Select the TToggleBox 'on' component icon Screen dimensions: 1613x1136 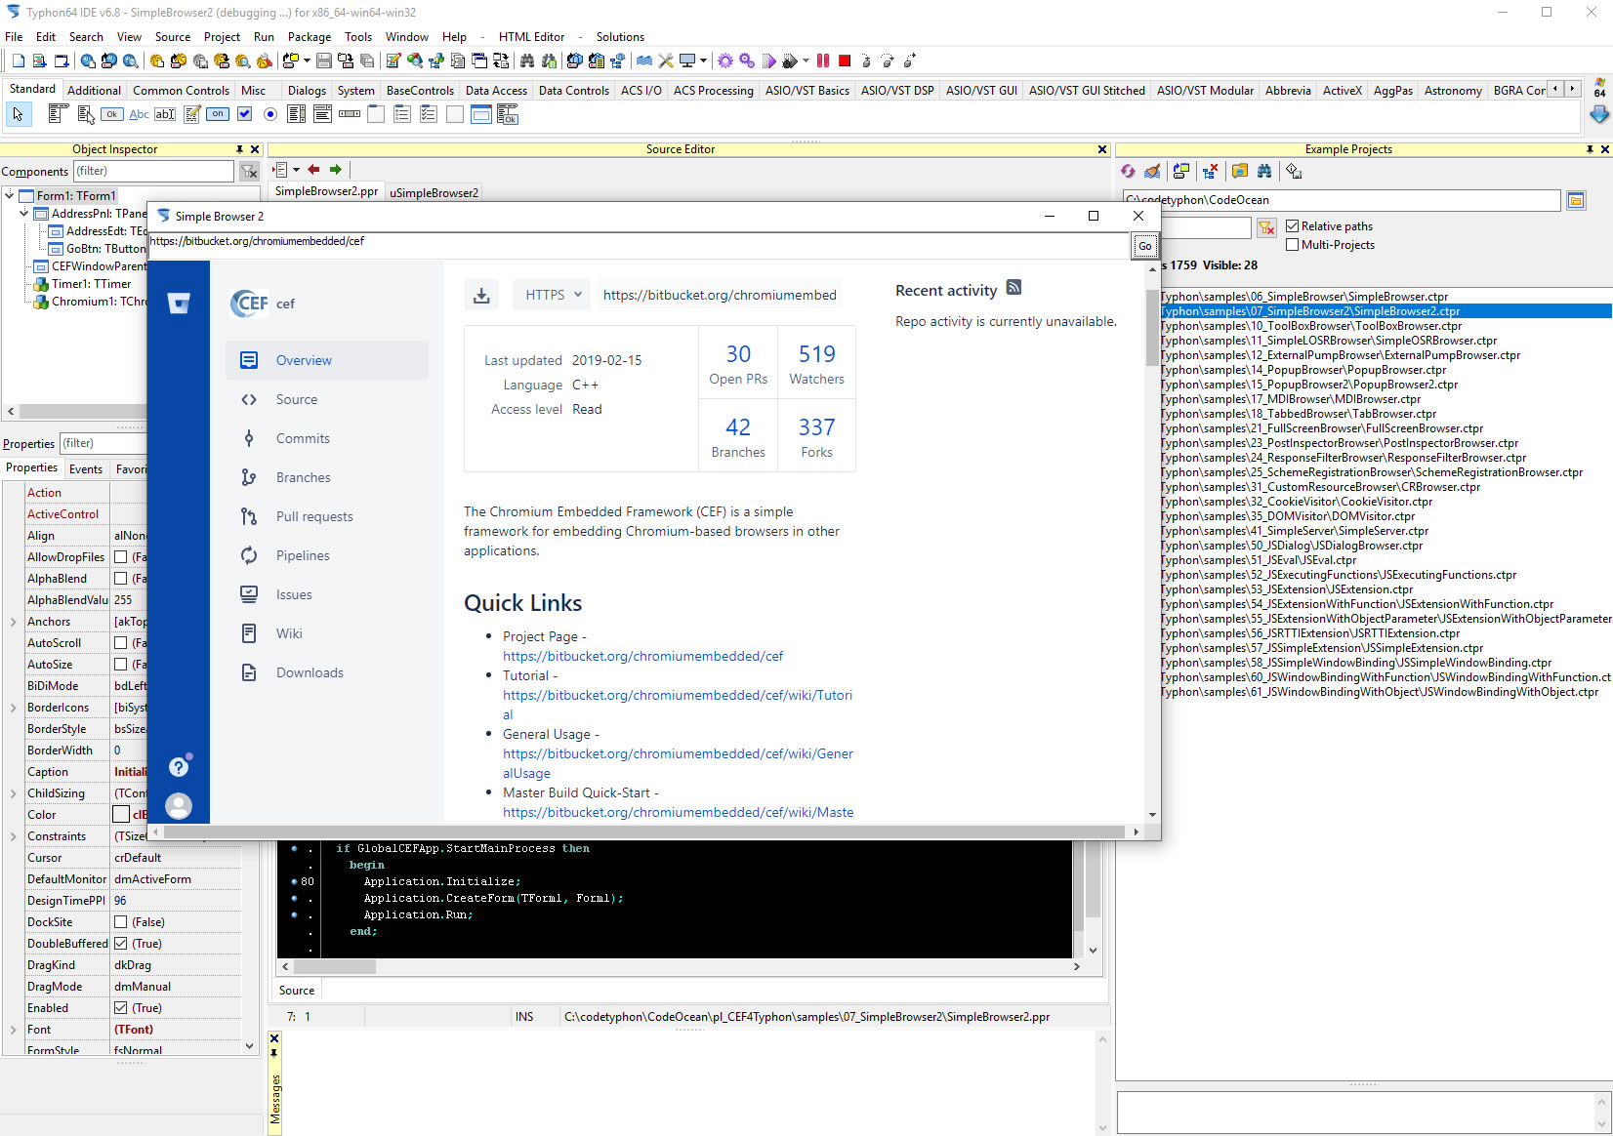[x=218, y=114]
